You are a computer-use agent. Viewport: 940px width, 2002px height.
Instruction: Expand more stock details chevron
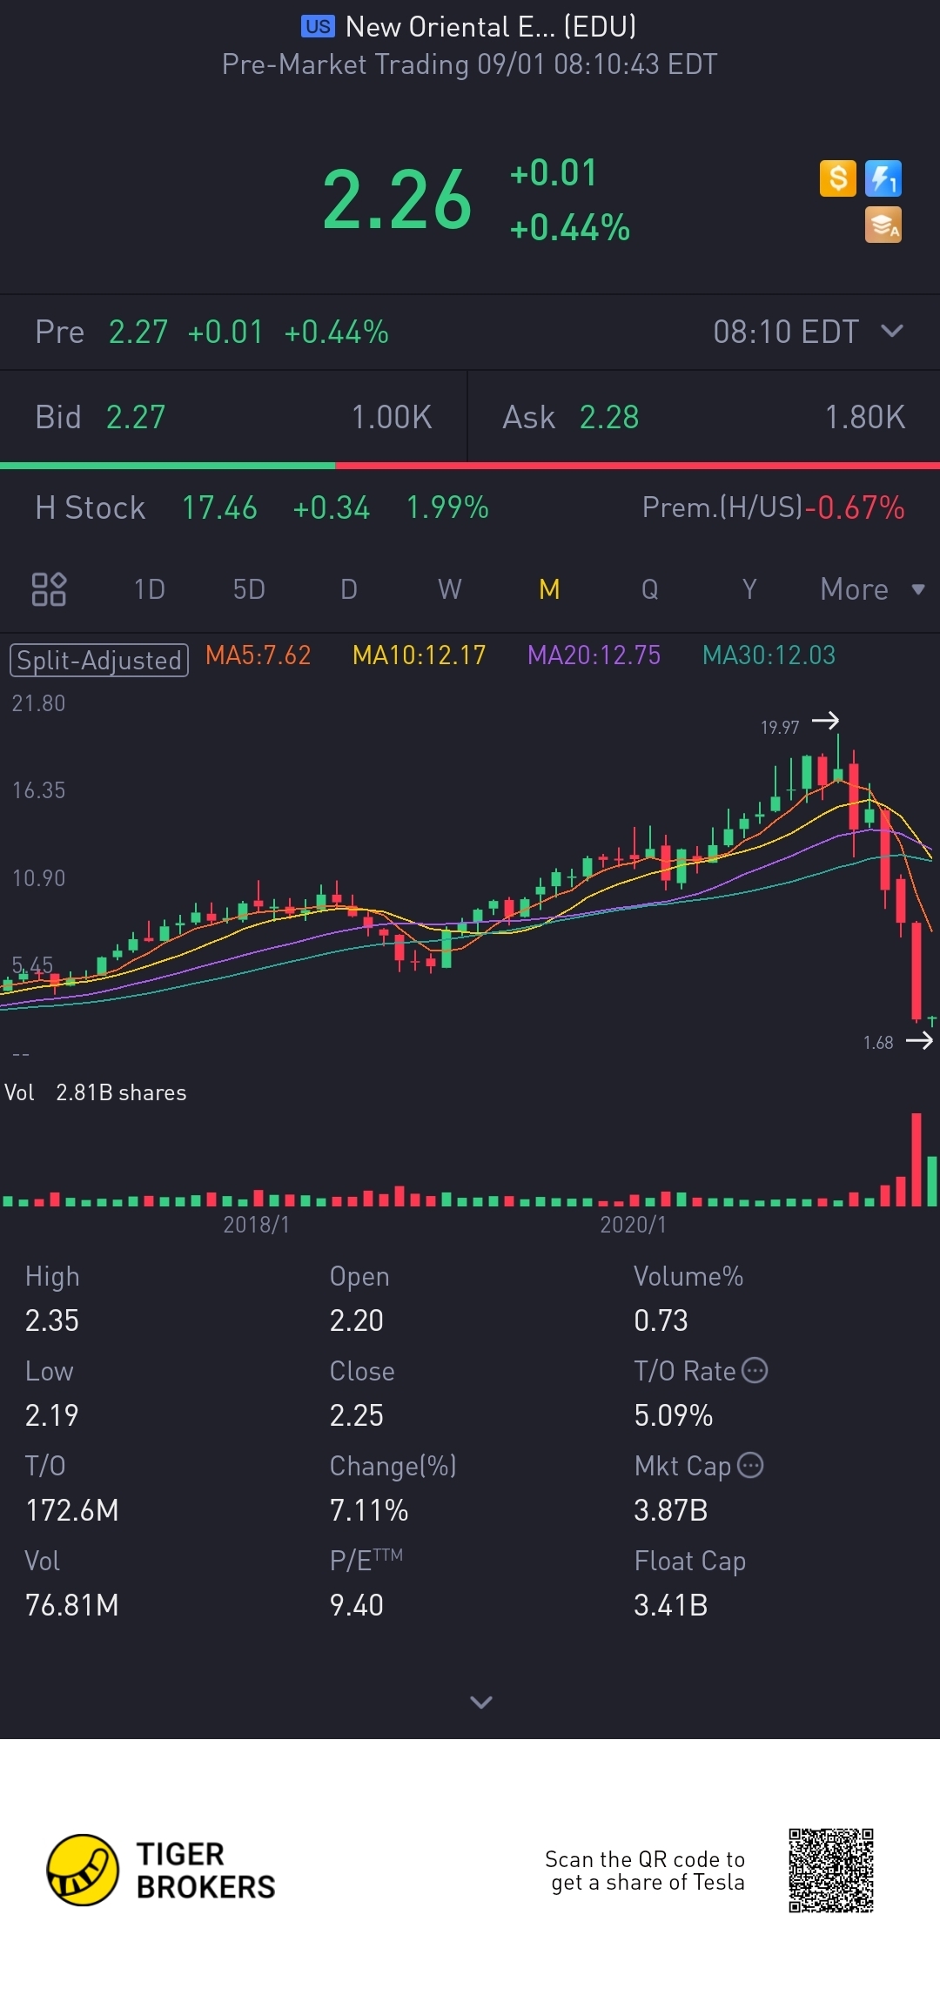(480, 1702)
